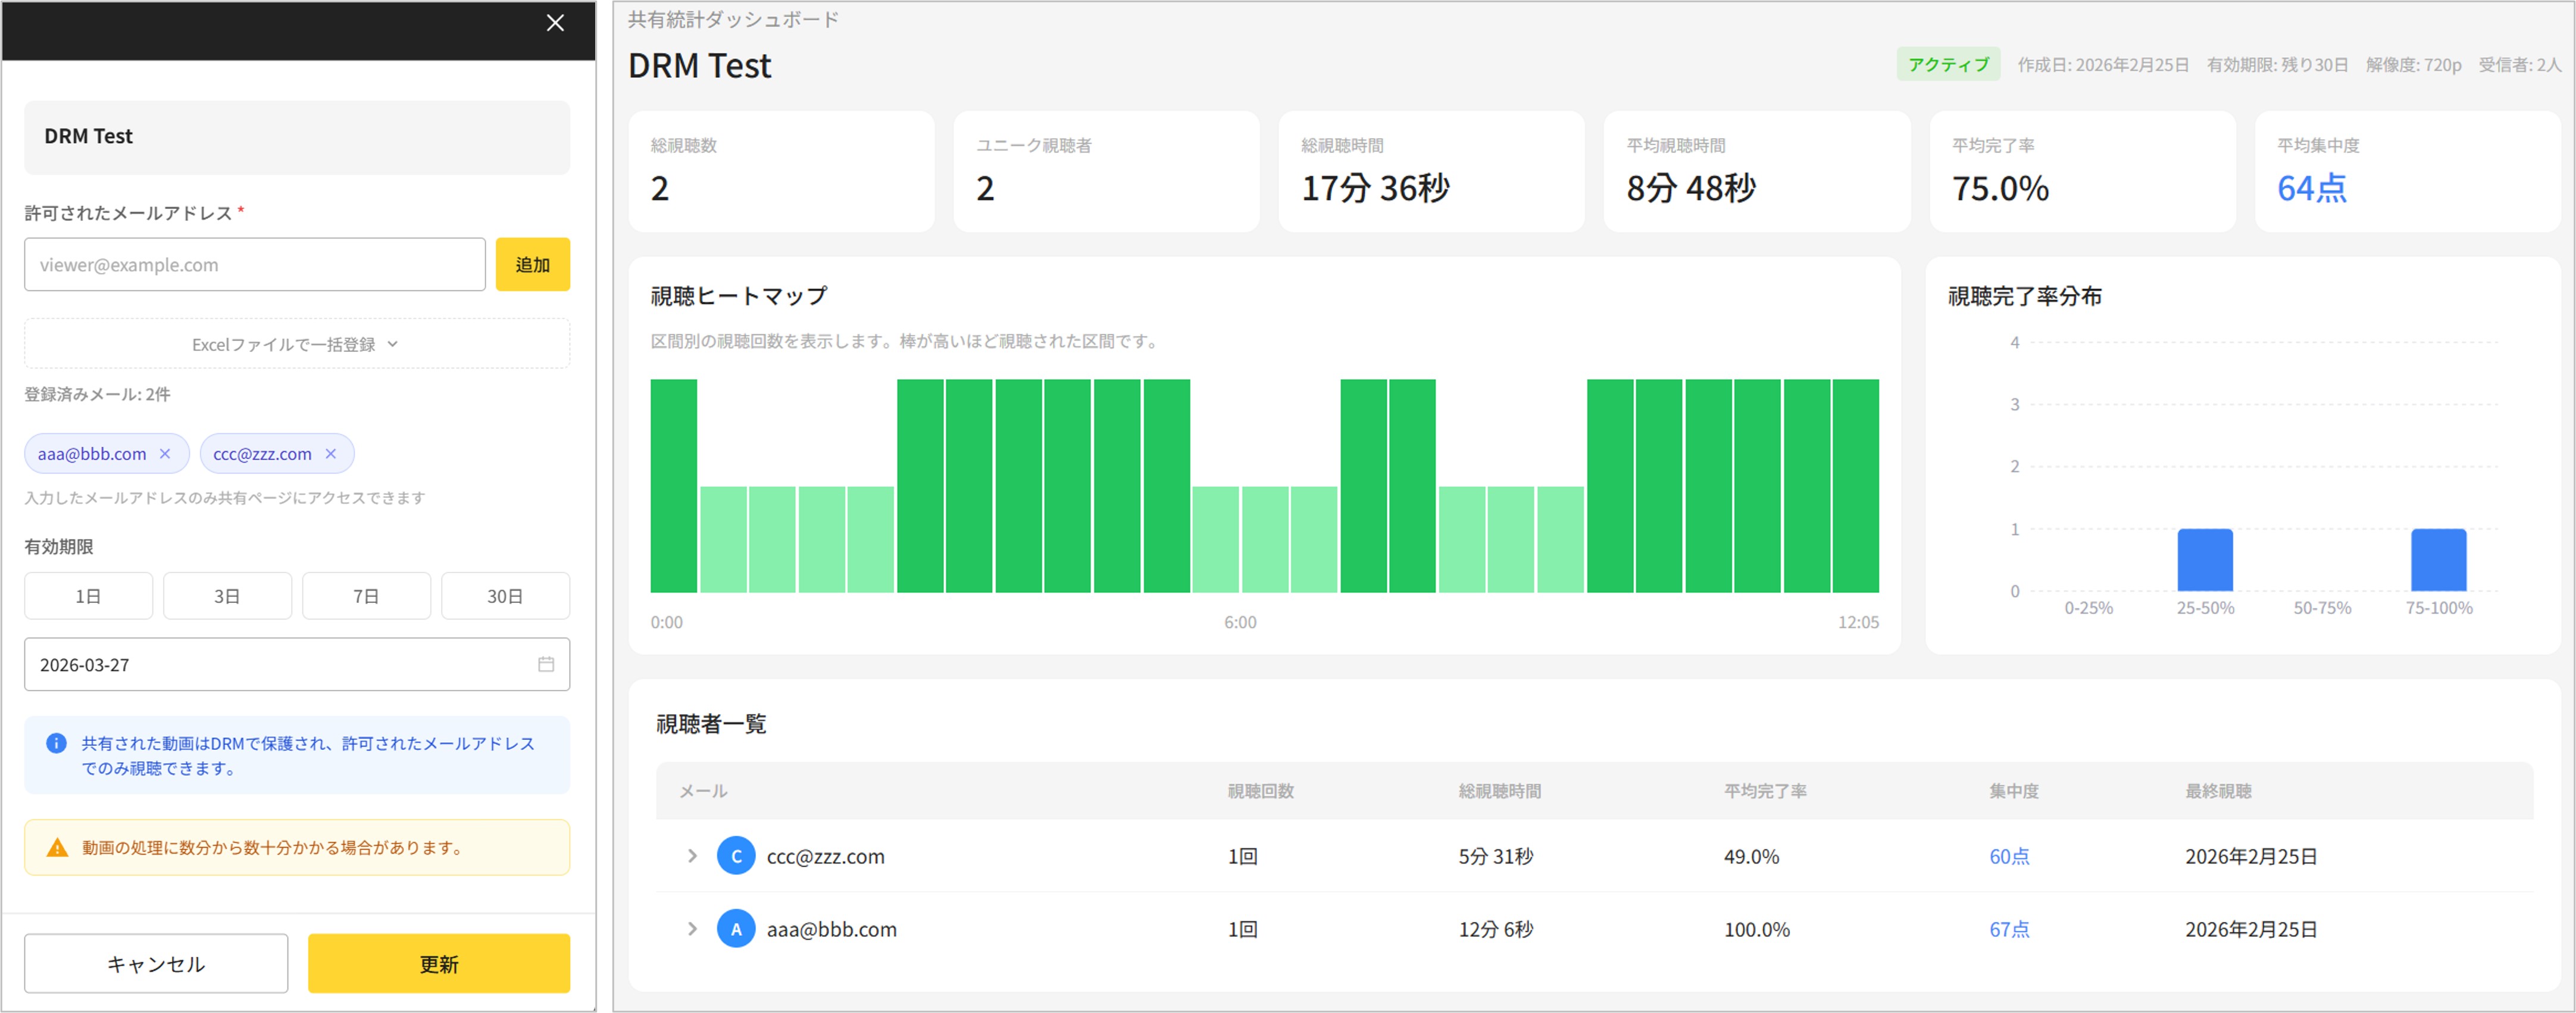Expand Excelファイルで一括登録 section
The image size is (2576, 1013).
tap(297, 344)
